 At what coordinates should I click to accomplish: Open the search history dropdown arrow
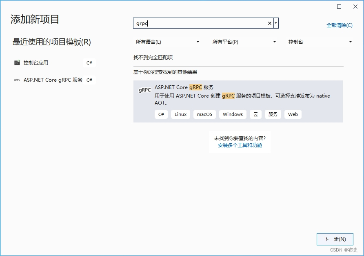click(x=276, y=23)
